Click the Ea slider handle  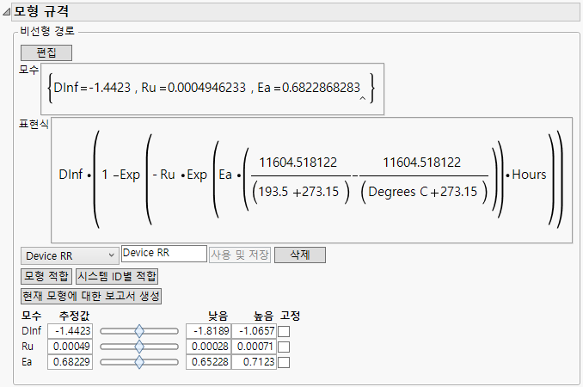click(x=139, y=362)
